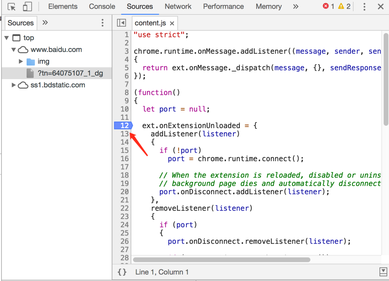Image resolution: width=389 pixels, height=281 pixels.
Task: Click the yellow warning count indicator
Action: [x=344, y=6]
